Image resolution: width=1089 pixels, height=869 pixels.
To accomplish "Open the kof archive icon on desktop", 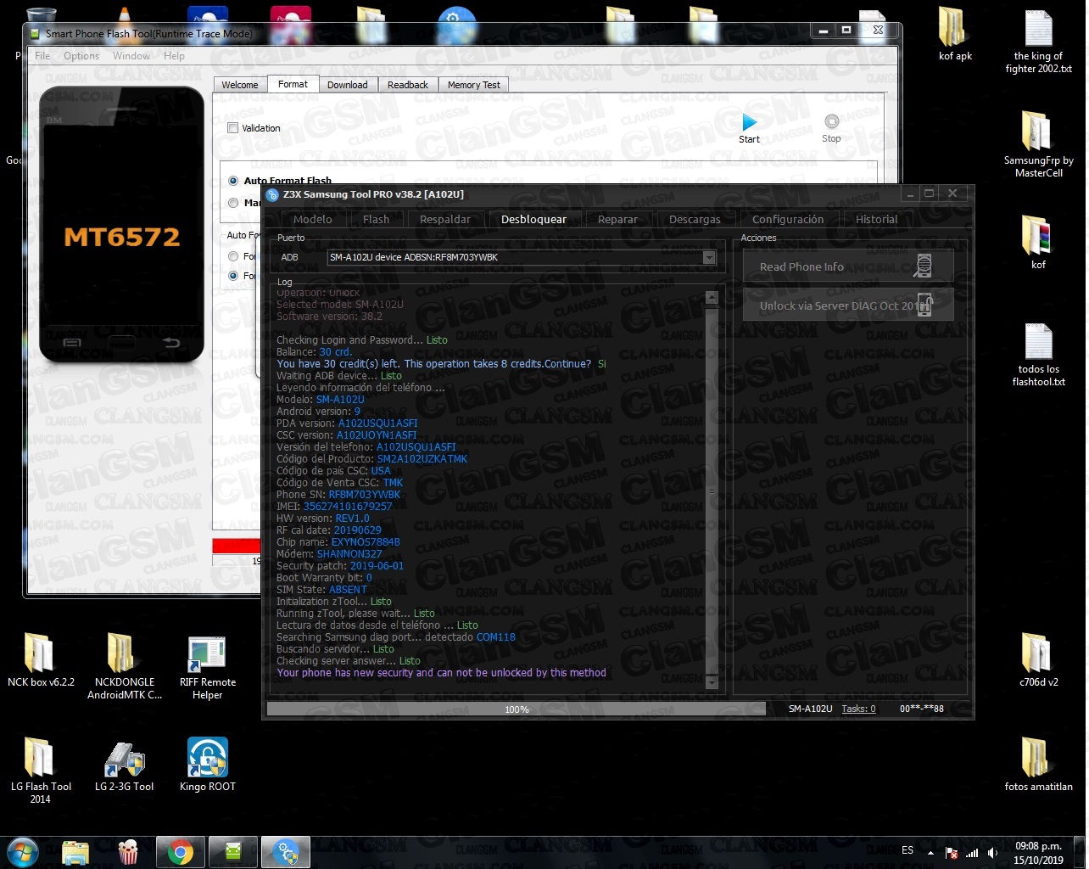I will point(1038,243).
